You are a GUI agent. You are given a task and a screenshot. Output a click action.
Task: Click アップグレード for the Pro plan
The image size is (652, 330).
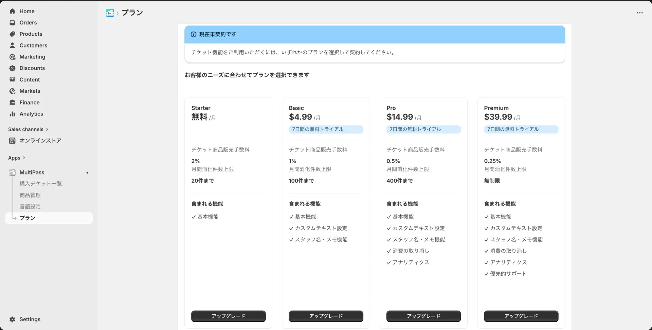point(423,316)
